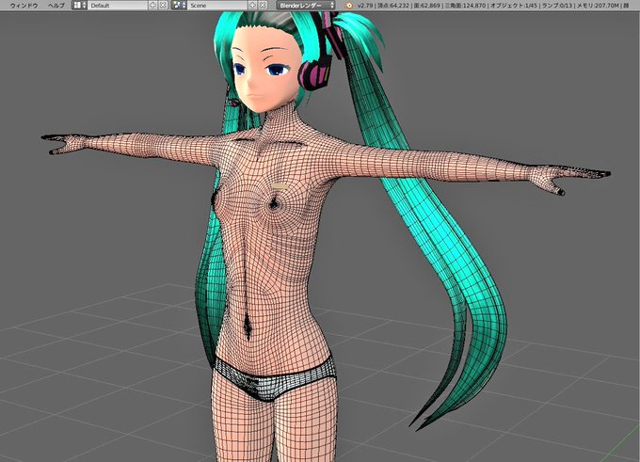This screenshot has height=462, width=640.
Task: Select the character's face mesh in the viewport
Action: coord(264,70)
